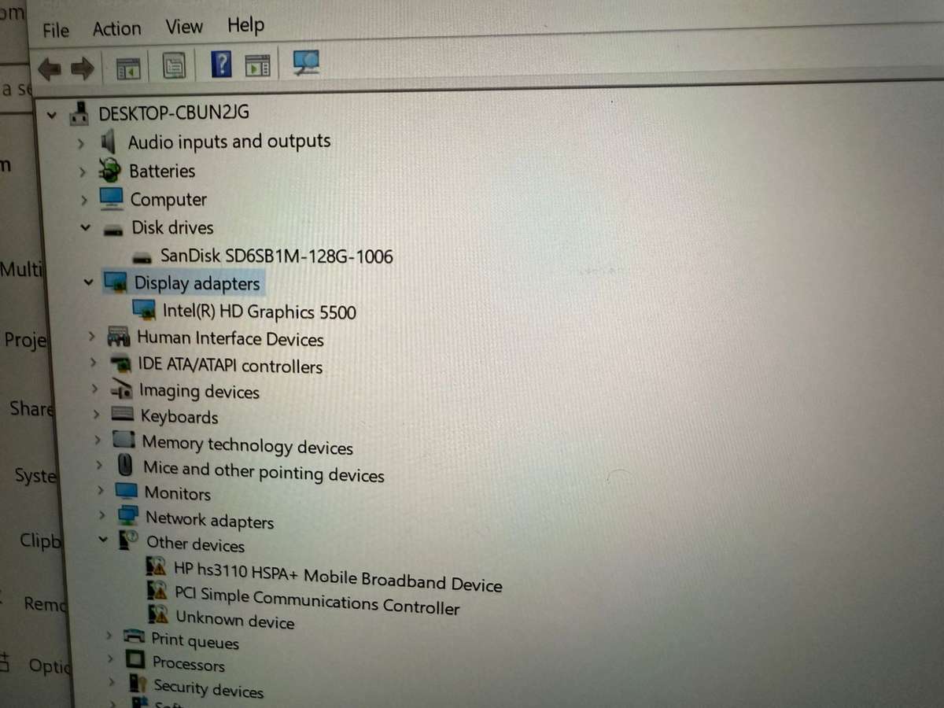
Task: Click the forward navigation arrow
Action: [82, 68]
